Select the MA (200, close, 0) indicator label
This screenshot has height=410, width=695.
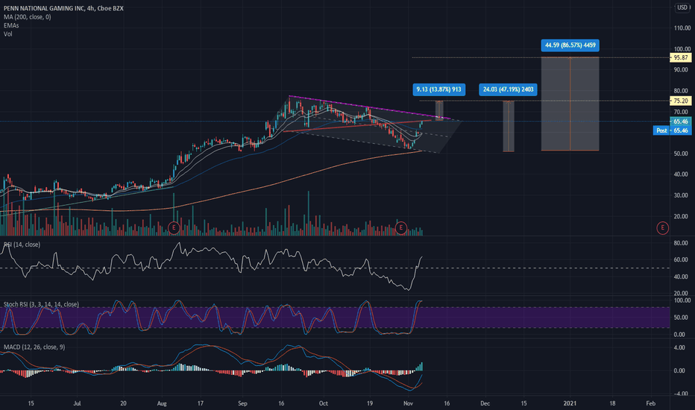click(27, 17)
